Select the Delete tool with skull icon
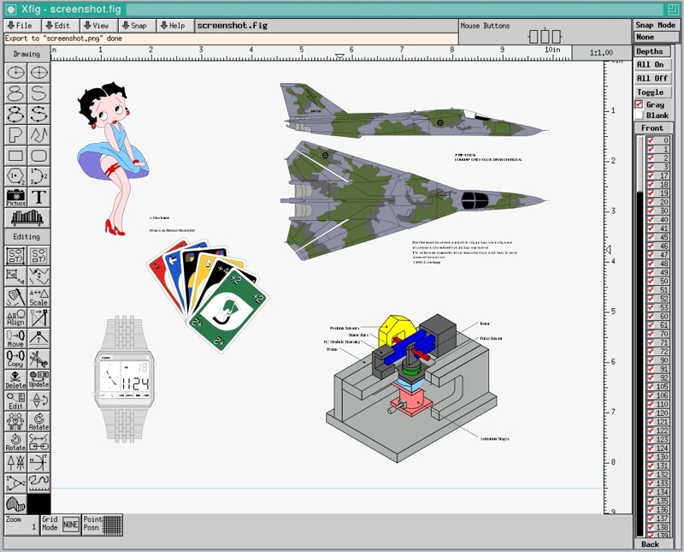 click(x=15, y=379)
